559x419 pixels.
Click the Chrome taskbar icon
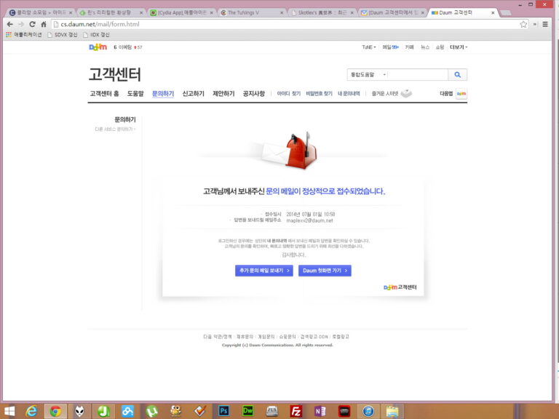(x=55, y=412)
